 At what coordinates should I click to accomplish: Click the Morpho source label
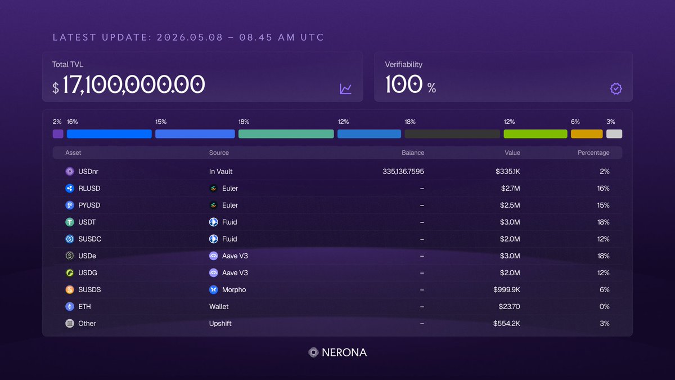point(234,289)
